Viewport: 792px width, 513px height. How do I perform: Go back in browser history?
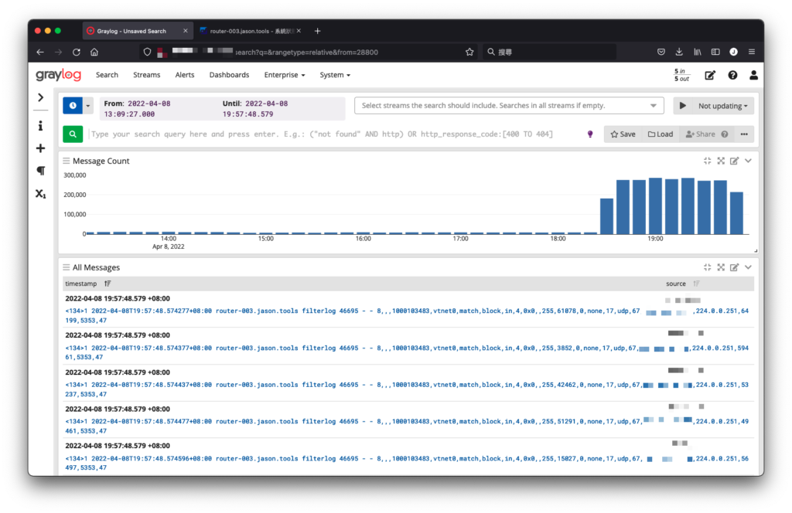40,52
